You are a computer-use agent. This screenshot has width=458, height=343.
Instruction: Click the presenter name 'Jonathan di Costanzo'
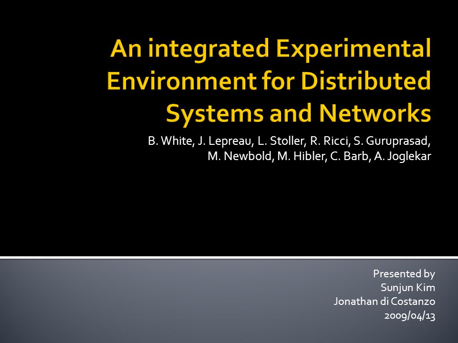coord(385,301)
